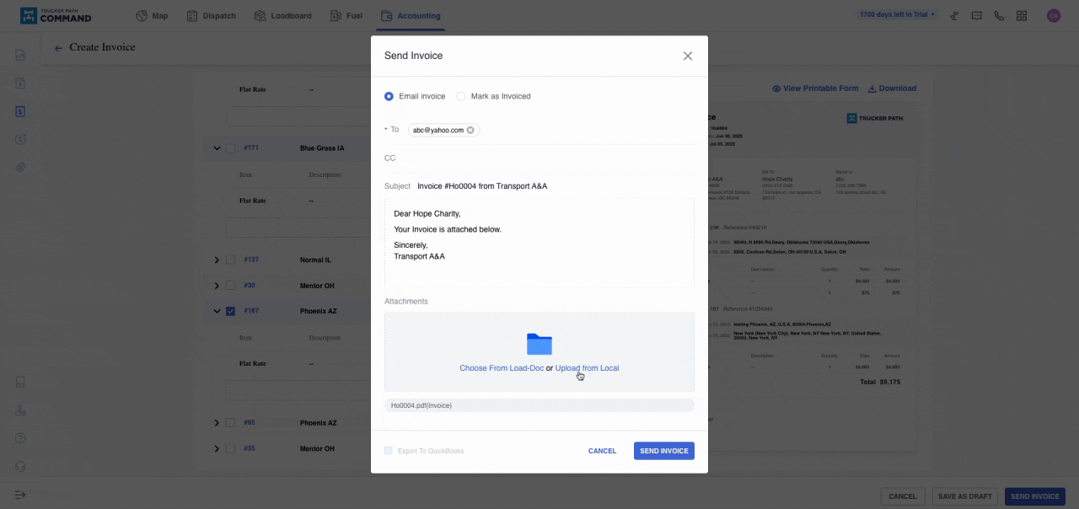The image size is (1079, 509).
Task: Click the CA user avatar
Action: 1053,15
